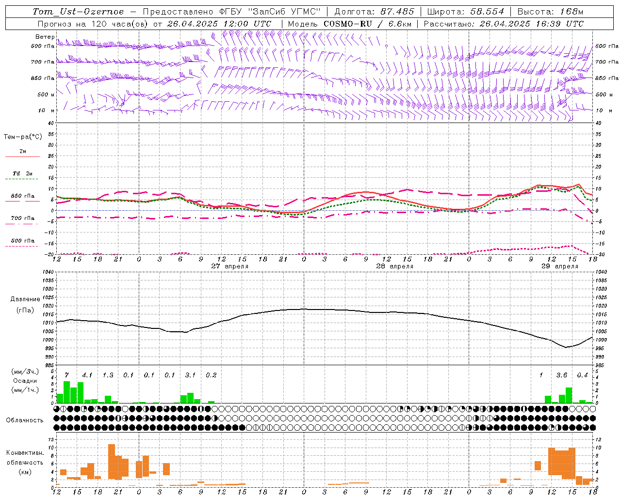Click the 'Конвективн.' convective cloud label
Image resolution: width=621 pixels, height=496 pixels.
click(x=25, y=453)
